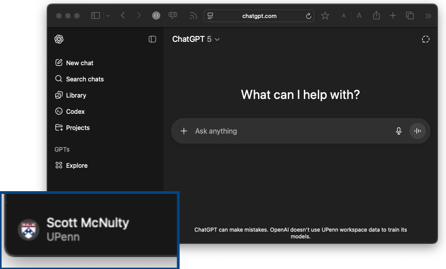Open the 1Password extension icon

156,15
